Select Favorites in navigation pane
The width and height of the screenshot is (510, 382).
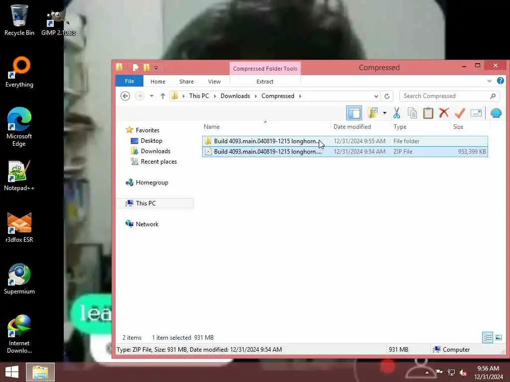(x=147, y=130)
